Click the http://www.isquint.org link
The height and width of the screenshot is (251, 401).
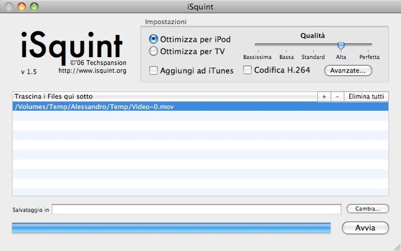[x=93, y=71]
